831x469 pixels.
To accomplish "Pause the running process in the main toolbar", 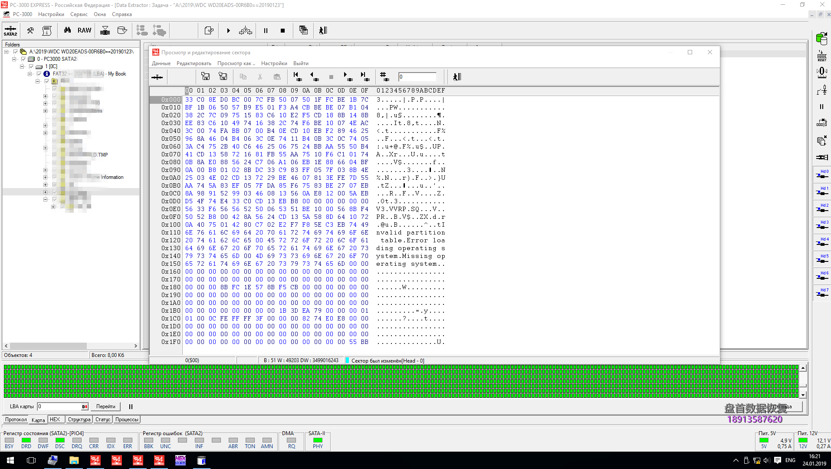I will (x=266, y=30).
